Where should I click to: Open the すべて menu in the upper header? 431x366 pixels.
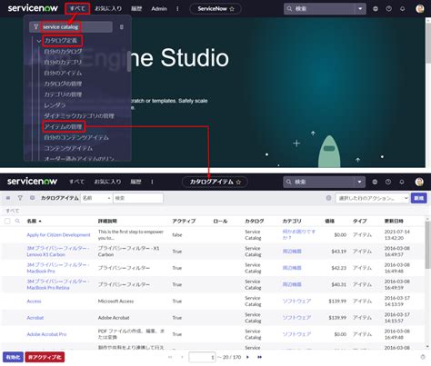(77, 9)
